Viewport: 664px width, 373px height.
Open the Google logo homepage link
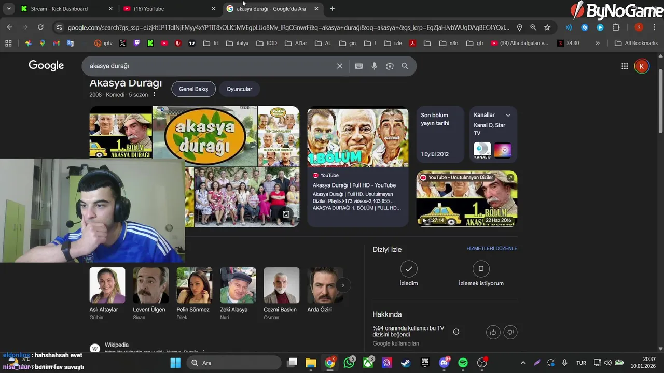click(x=46, y=66)
